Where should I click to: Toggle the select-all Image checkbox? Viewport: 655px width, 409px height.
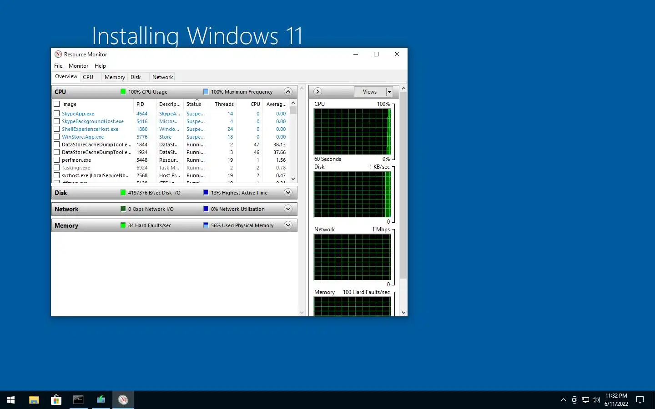coord(57,104)
